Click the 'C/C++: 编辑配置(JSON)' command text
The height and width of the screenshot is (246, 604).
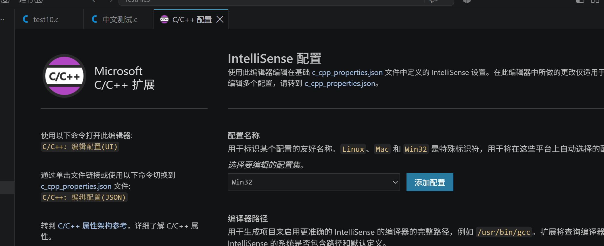[x=84, y=197]
